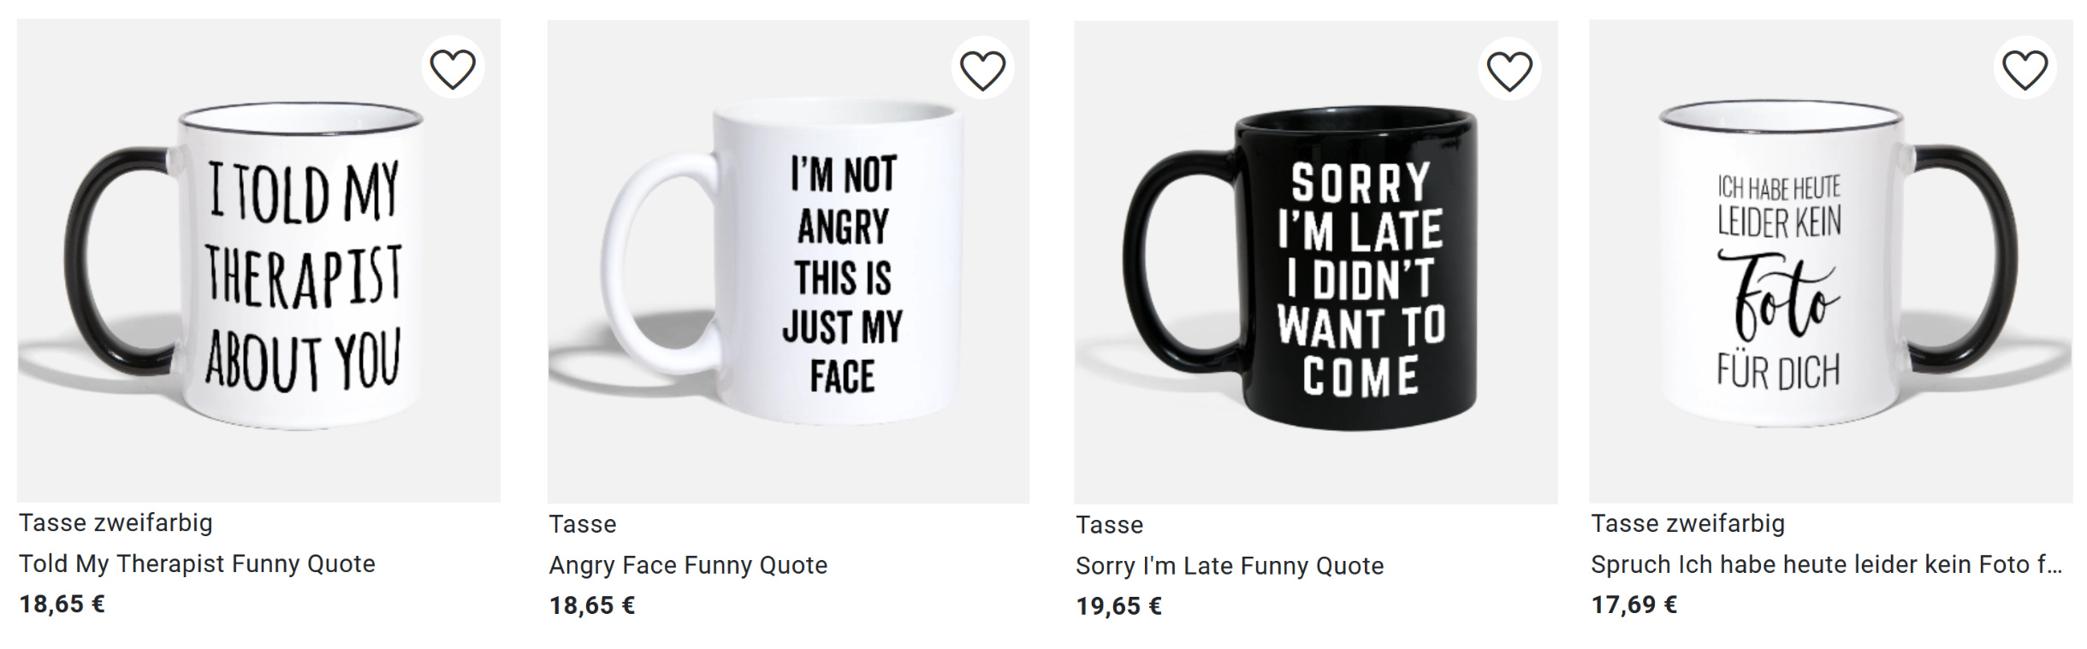
Task: Favorite the Told My Therapist mug
Action: (x=452, y=69)
